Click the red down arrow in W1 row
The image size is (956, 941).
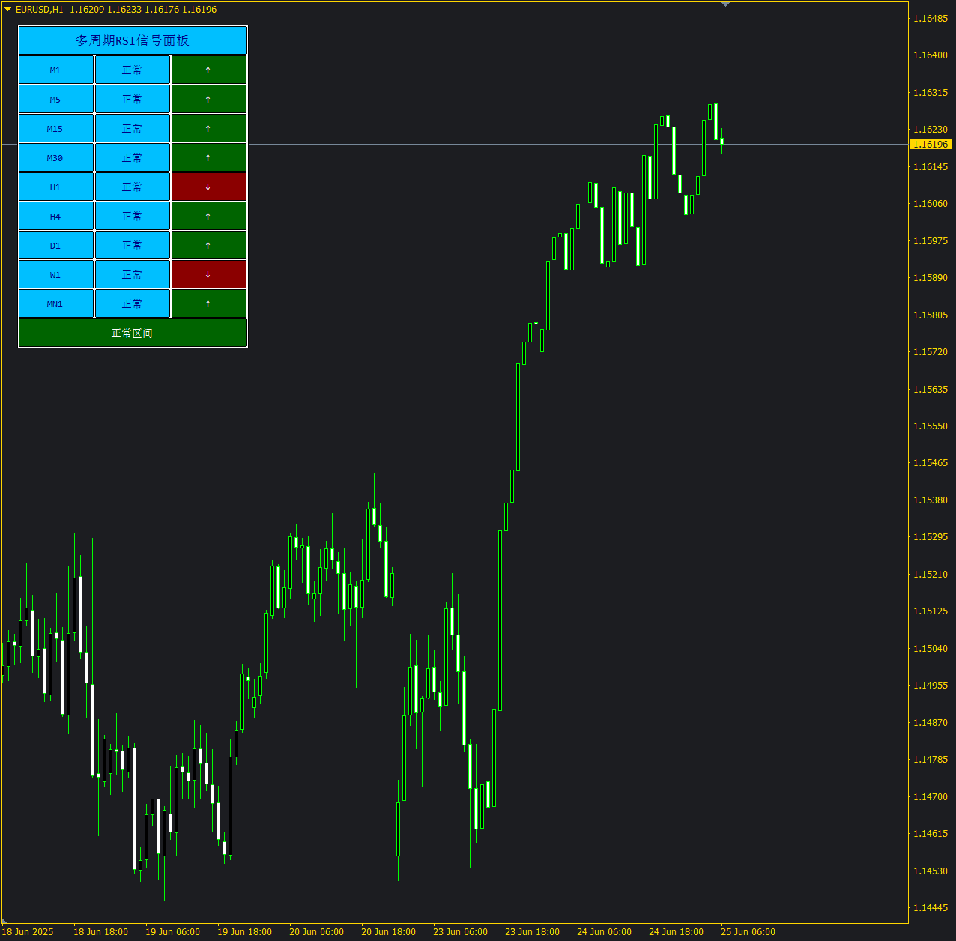(209, 274)
